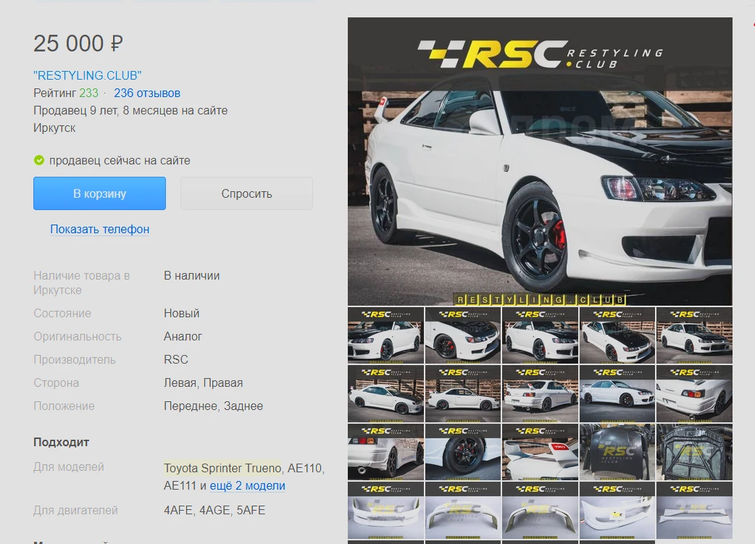Image resolution: width=755 pixels, height=544 pixels.
Task: Click the seller city "Иркутск"
Action: [x=54, y=128]
